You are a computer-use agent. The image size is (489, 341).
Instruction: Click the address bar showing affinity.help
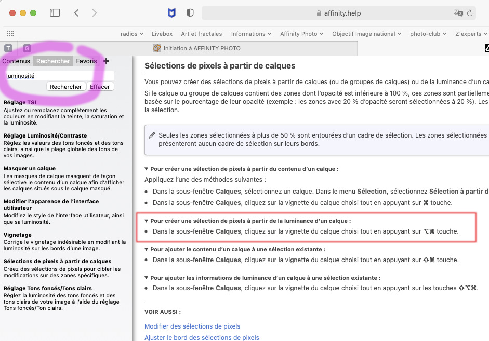(339, 13)
